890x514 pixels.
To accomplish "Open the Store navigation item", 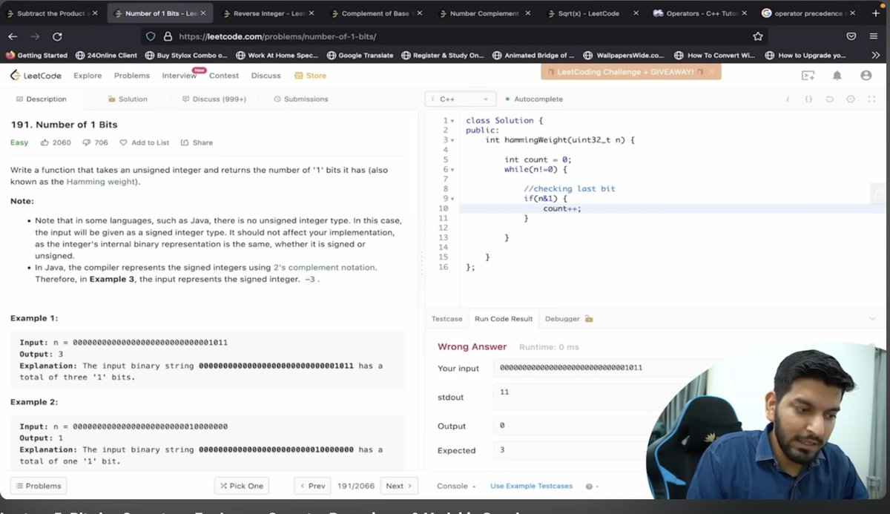I will (311, 76).
